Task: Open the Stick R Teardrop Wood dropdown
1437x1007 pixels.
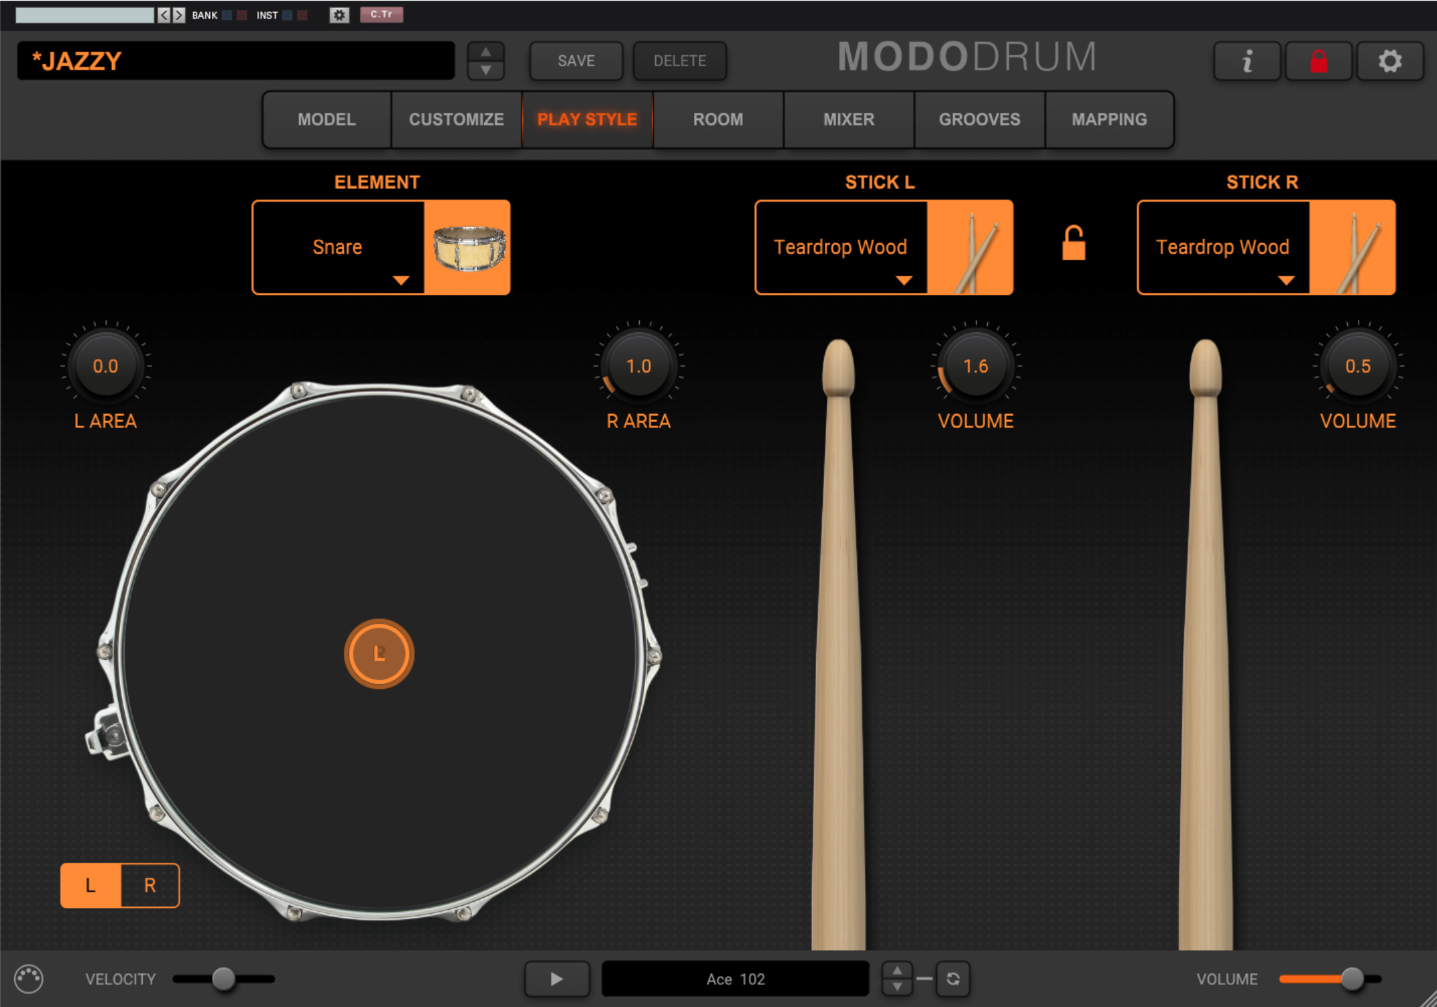Action: click(1223, 247)
